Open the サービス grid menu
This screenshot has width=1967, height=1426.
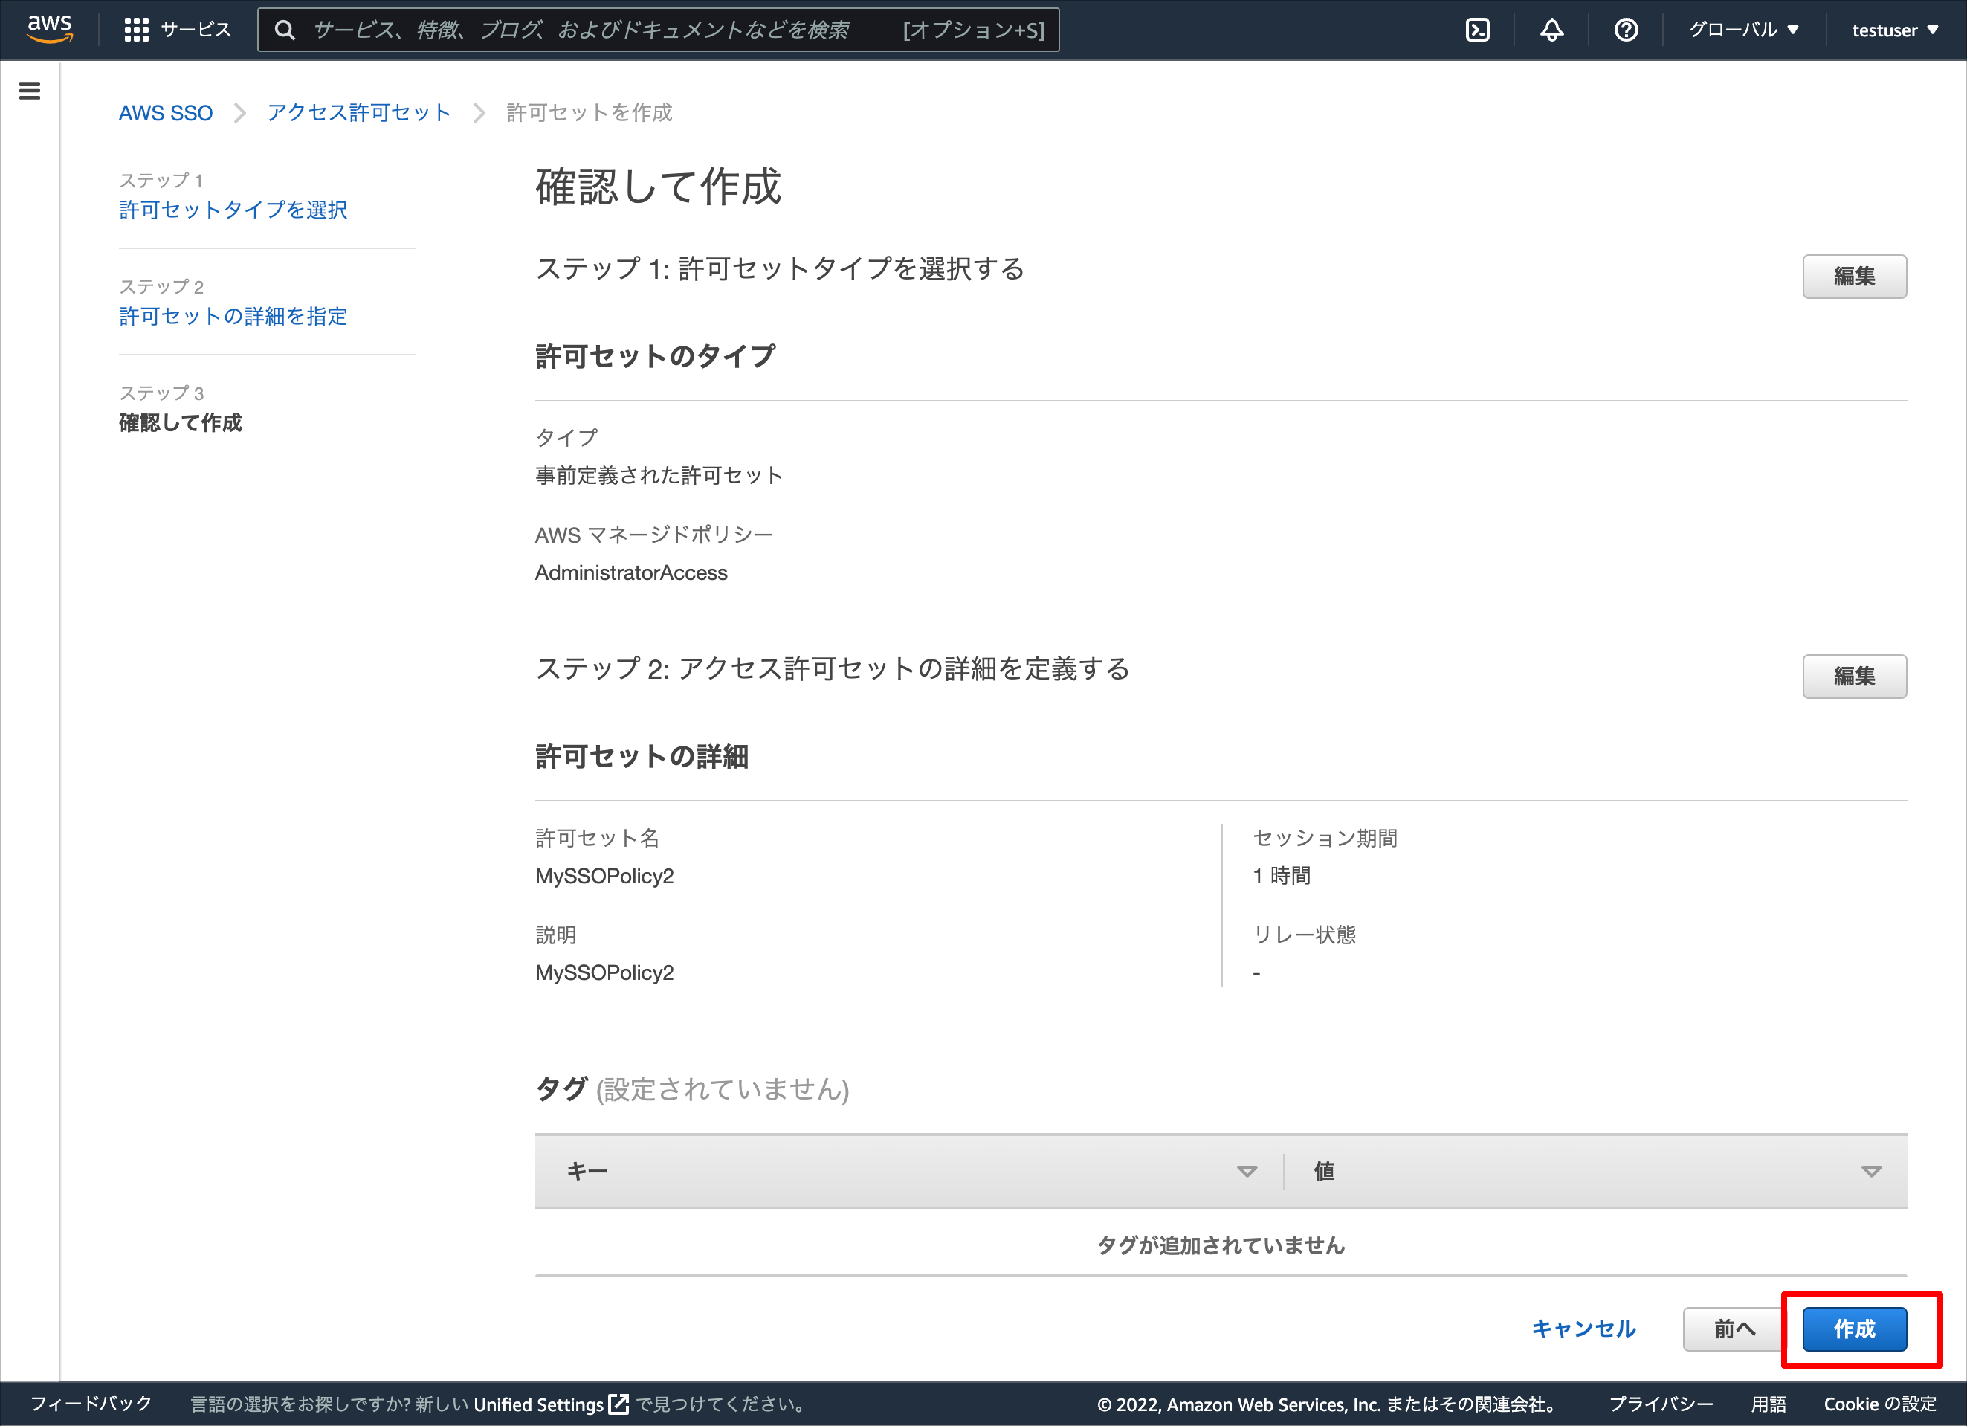[x=136, y=30]
